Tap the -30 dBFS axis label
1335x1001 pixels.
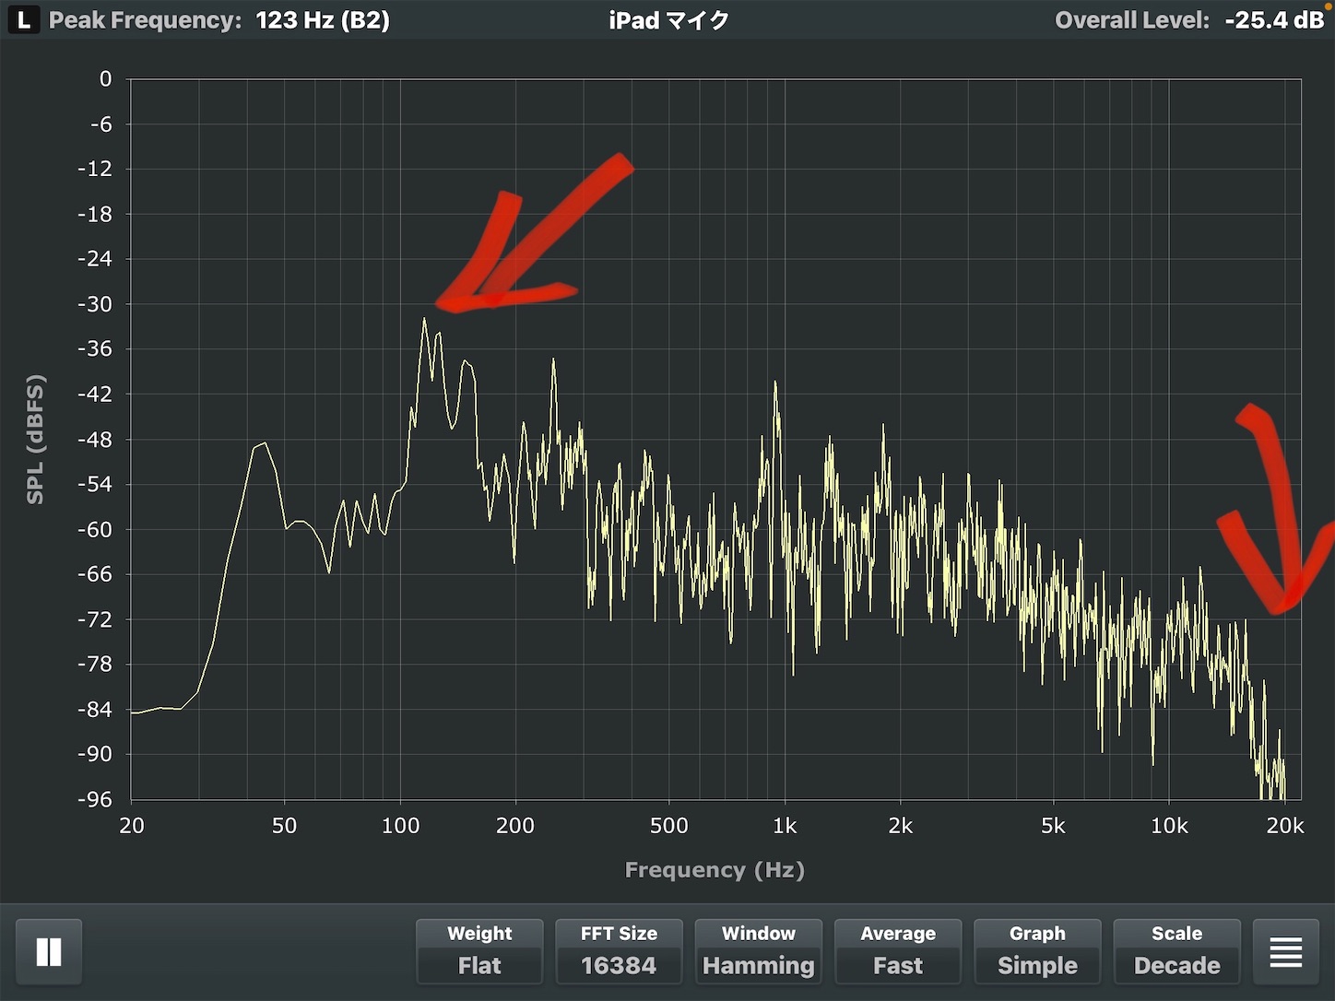point(95,304)
